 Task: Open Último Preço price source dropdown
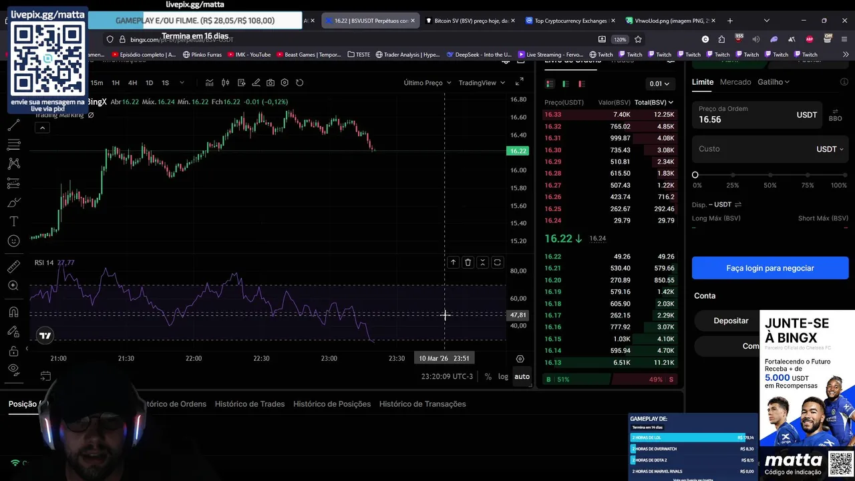427,83
